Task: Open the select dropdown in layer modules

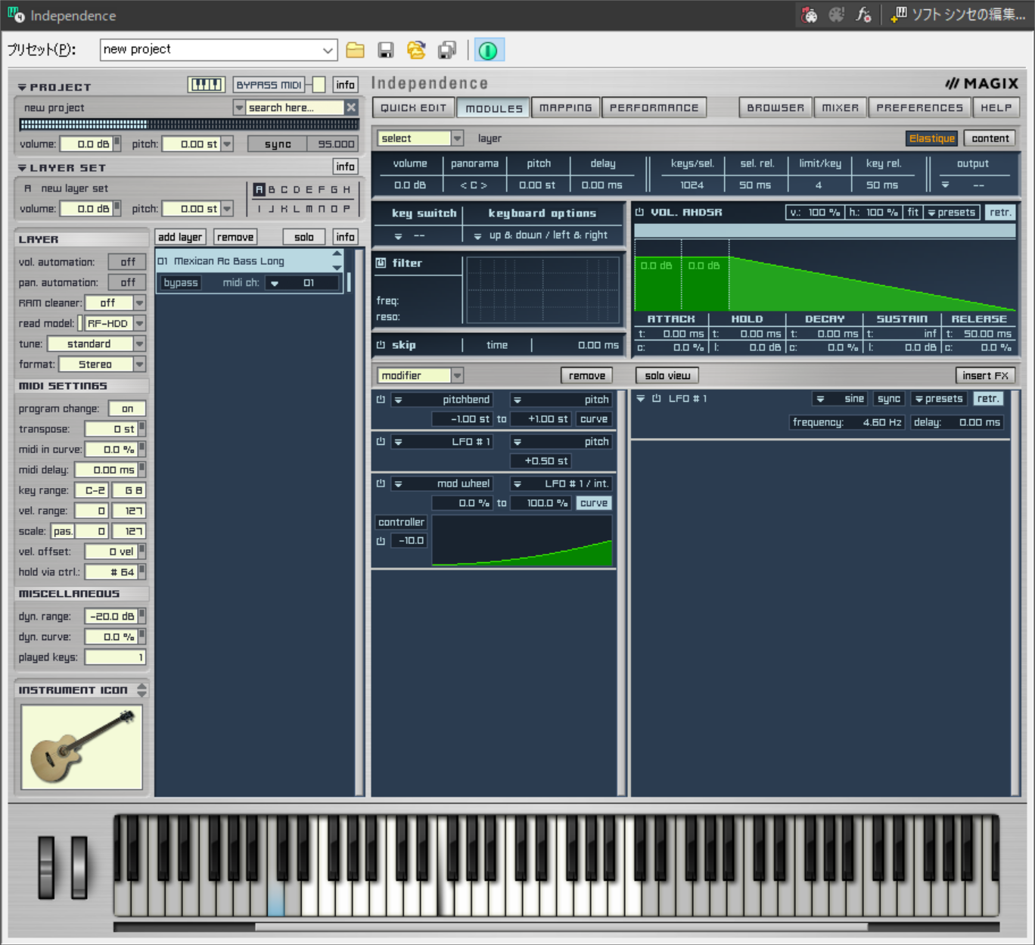Action: pyautogui.click(x=457, y=138)
